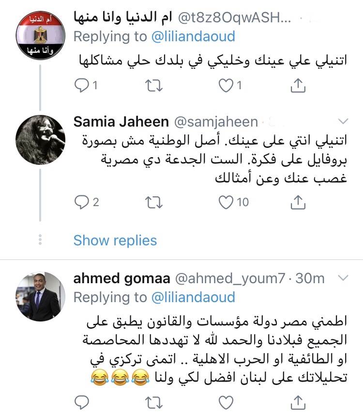View the Egyptian flag profile picture

coord(40,35)
